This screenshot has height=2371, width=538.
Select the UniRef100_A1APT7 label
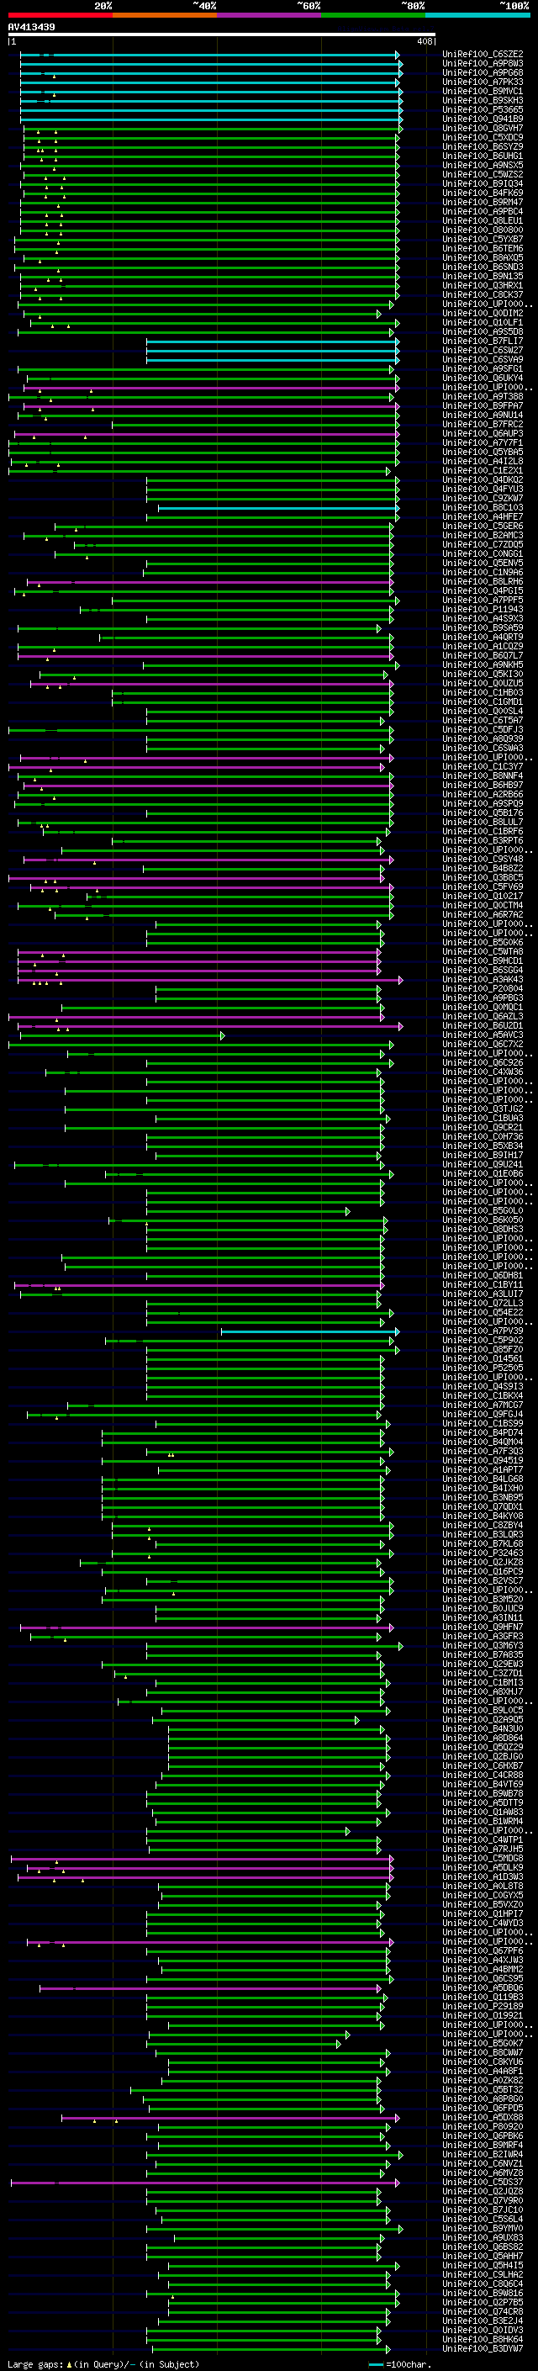coord(483,1470)
